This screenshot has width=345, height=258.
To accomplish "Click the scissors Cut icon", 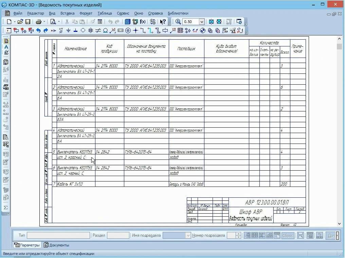I will coord(67,22).
